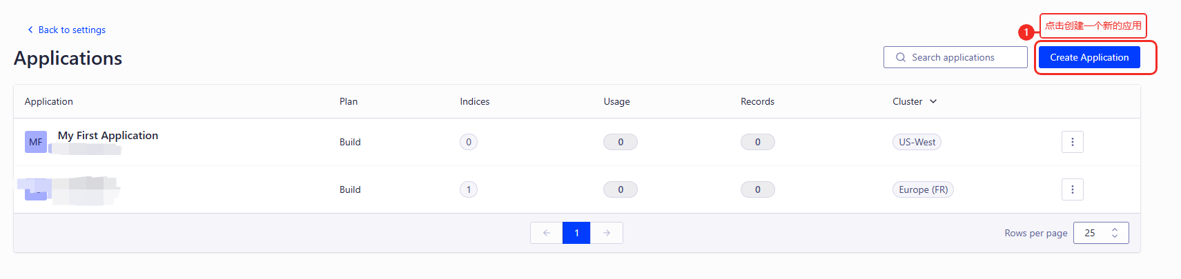
Task: Open My First Application's three-dot menu
Action: point(1072,142)
